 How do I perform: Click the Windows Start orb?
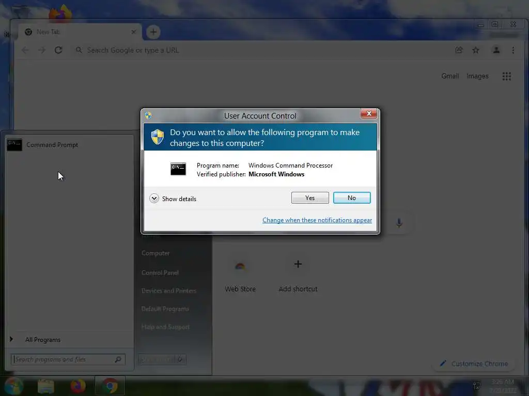tap(13, 386)
